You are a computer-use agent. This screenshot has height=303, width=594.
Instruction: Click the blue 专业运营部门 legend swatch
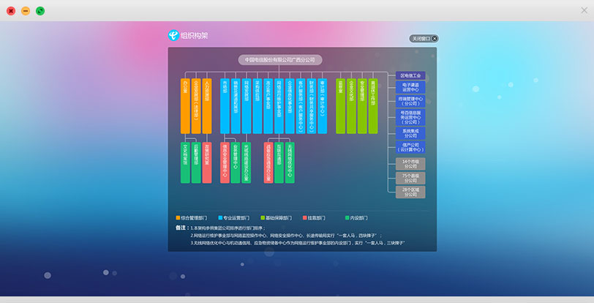pyautogui.click(x=220, y=217)
